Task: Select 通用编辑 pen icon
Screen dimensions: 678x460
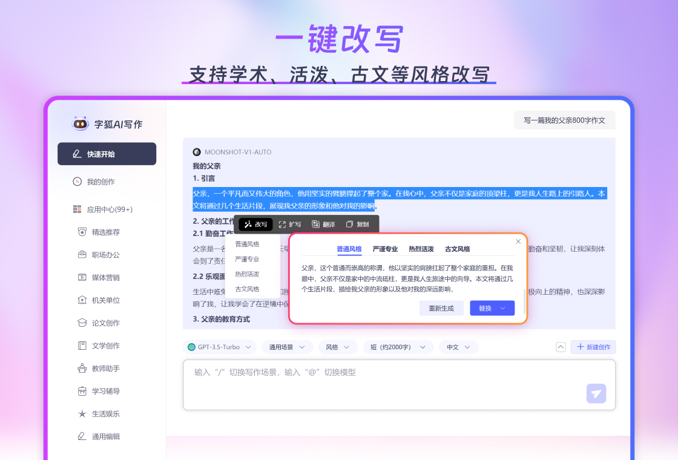Action: point(82,436)
